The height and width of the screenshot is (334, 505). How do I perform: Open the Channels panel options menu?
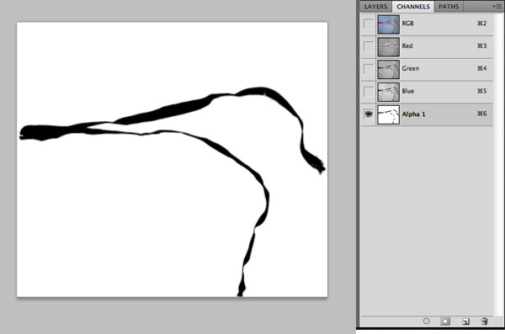click(x=497, y=7)
